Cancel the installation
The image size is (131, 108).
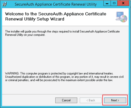coord(66,100)
